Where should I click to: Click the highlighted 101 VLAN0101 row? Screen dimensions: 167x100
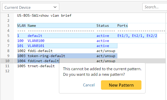[67, 46]
